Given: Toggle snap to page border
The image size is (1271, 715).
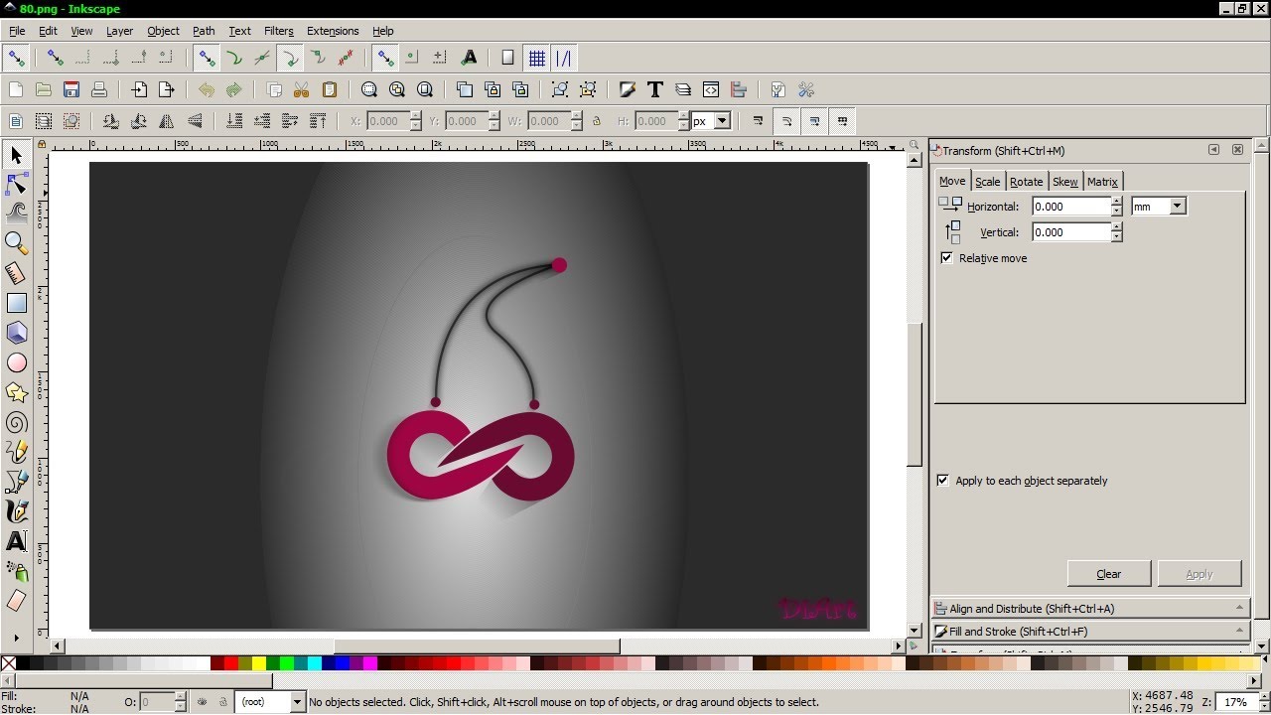Looking at the screenshot, I should pos(507,58).
